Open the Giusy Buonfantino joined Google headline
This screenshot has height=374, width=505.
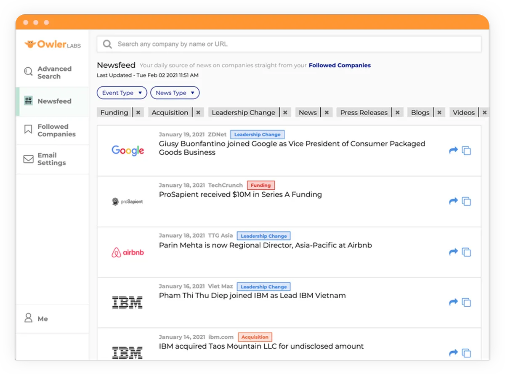click(292, 148)
